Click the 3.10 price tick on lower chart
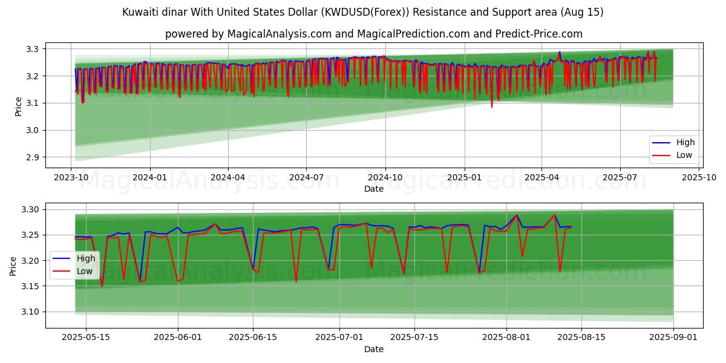Viewport: 726px width, 363px height. [x=30, y=312]
